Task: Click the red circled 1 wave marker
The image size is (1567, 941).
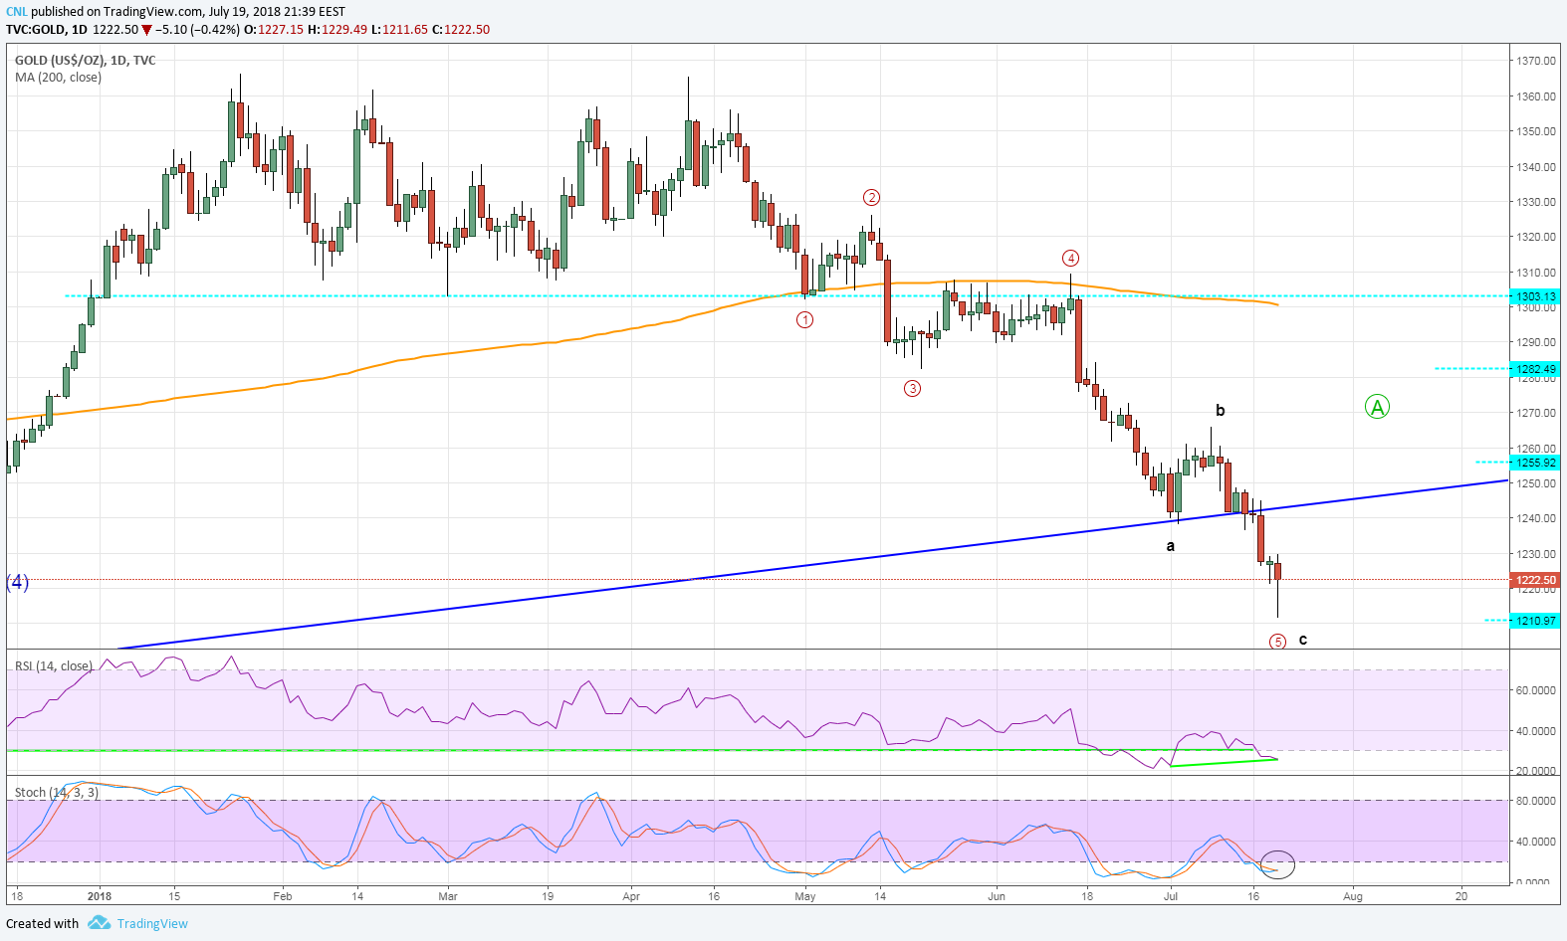Action: [x=804, y=319]
